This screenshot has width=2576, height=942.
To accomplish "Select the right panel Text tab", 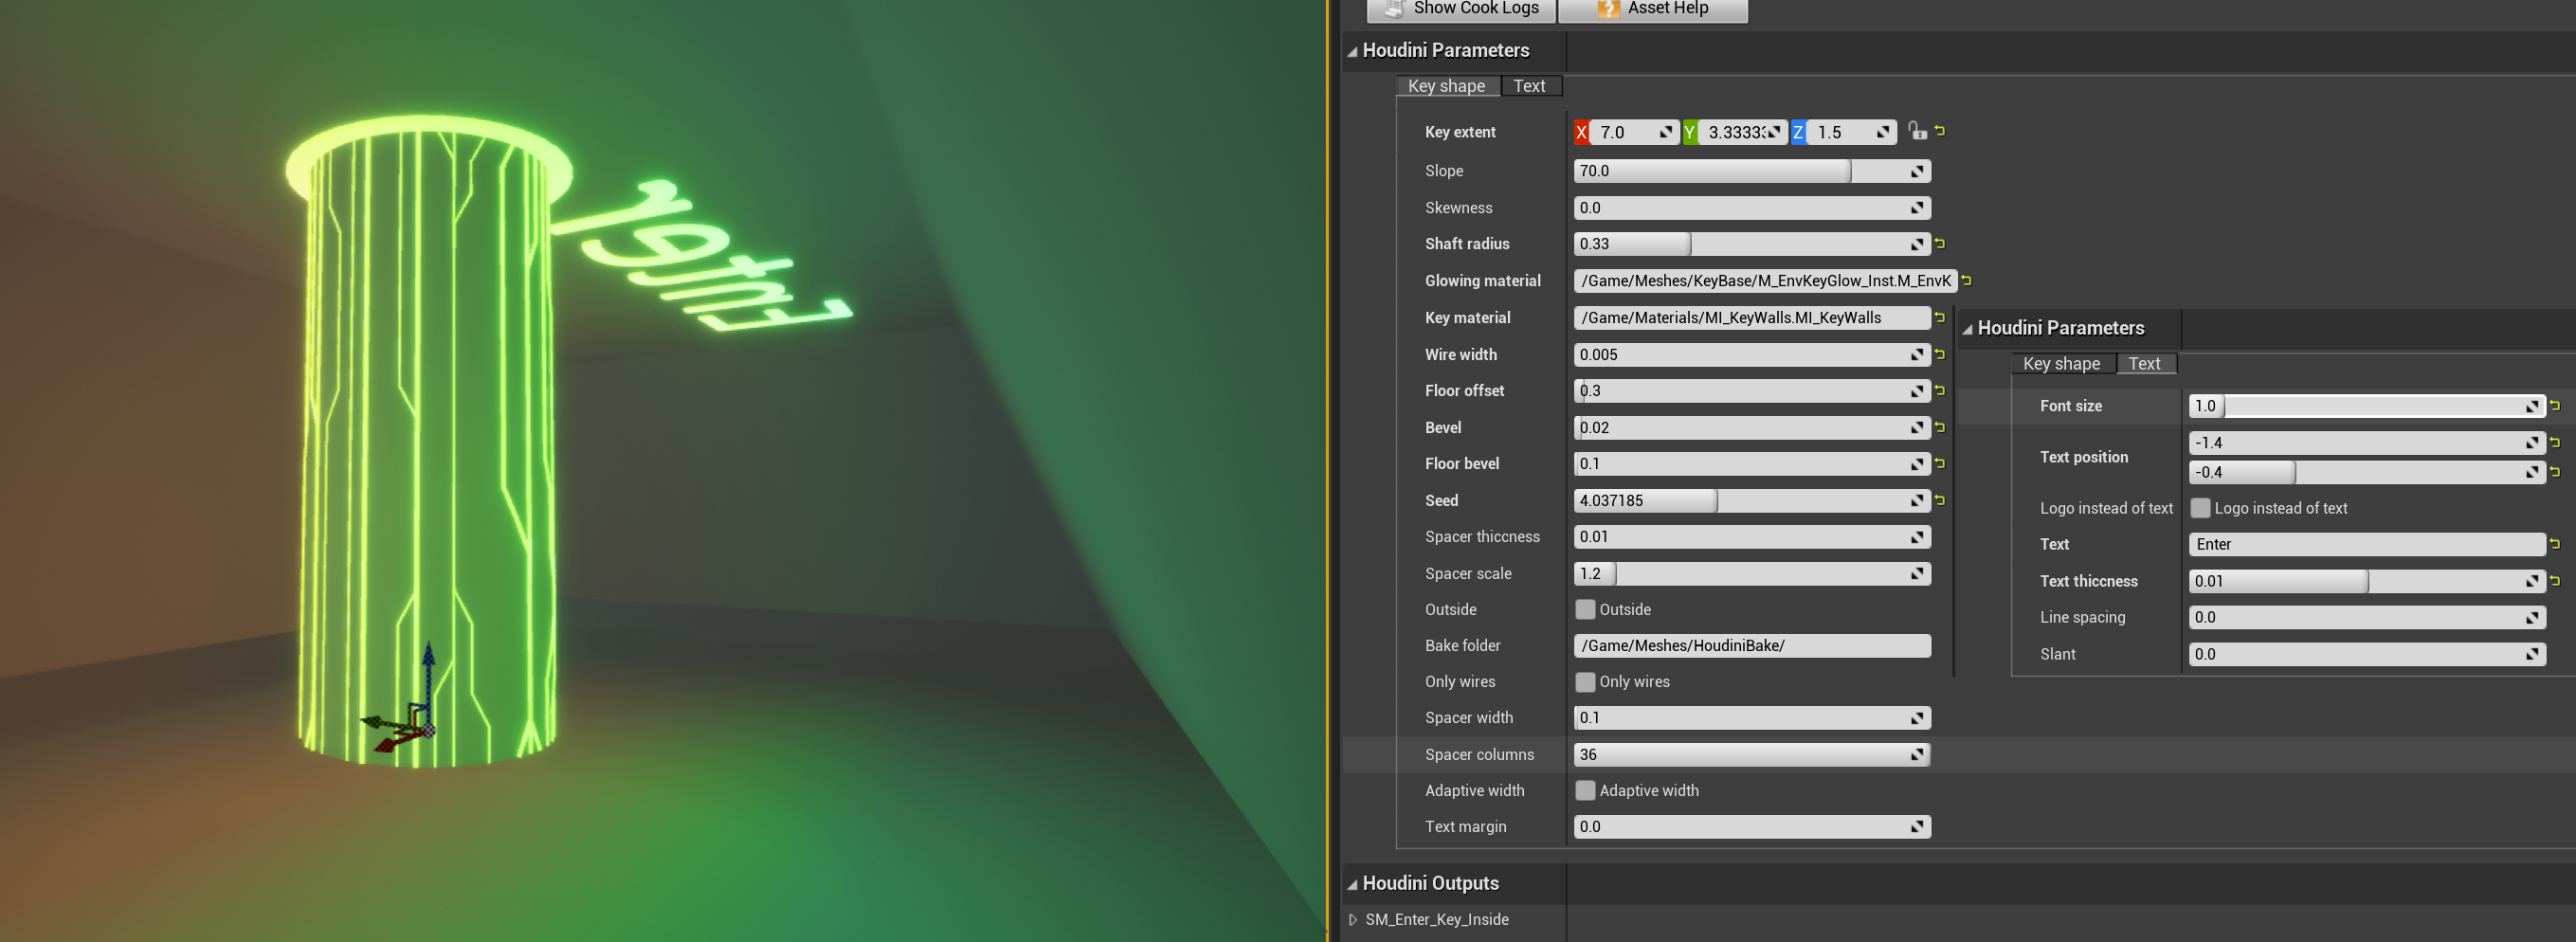I will click(x=2145, y=364).
